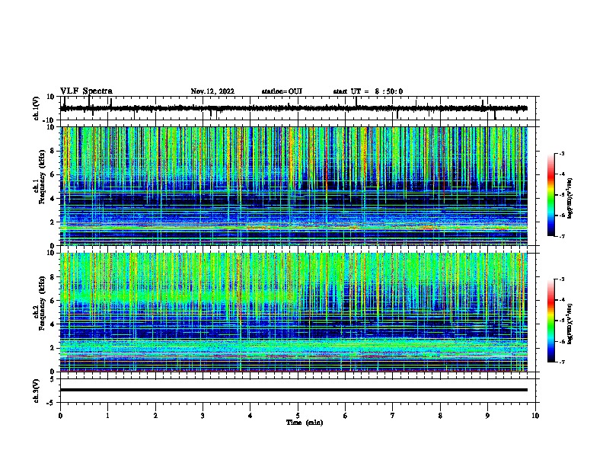Click time axis tick label "8"
This screenshot has width=603, height=466.
[440, 416]
